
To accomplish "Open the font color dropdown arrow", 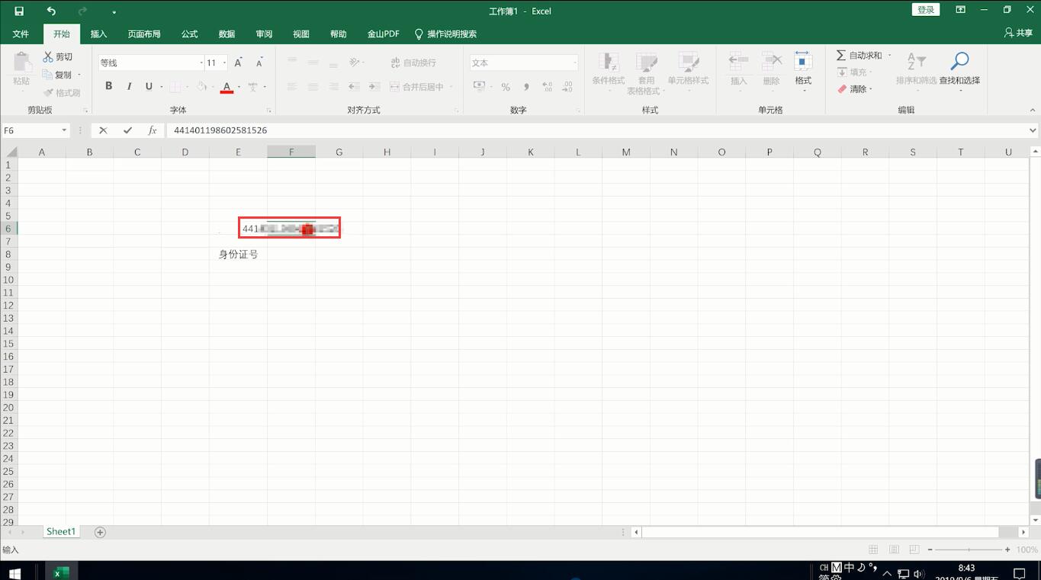I will pos(239,86).
